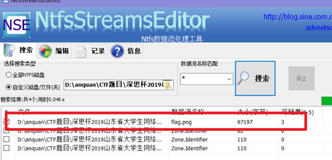The image size is (332, 160).
Task: Click the NSE application logo
Action: coord(17,25)
